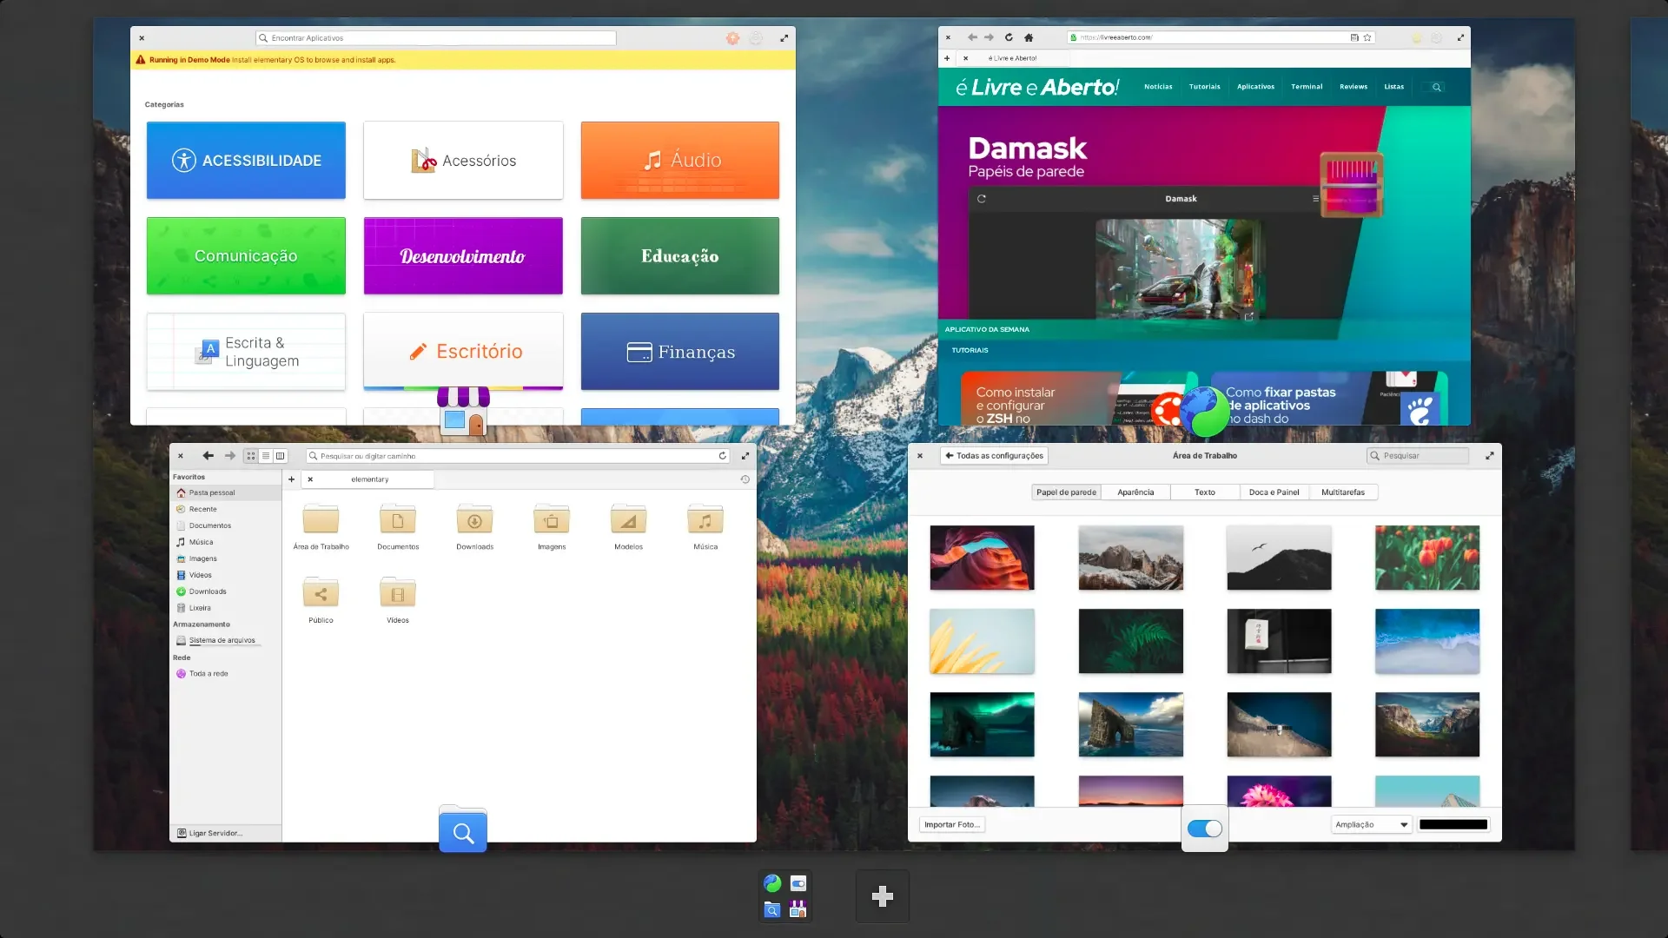The image size is (1668, 938).
Task: Select grid icon view in Files
Action: [251, 456]
